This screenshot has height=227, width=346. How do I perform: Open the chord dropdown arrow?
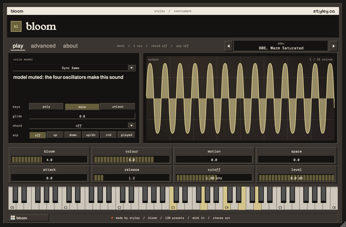point(131,125)
